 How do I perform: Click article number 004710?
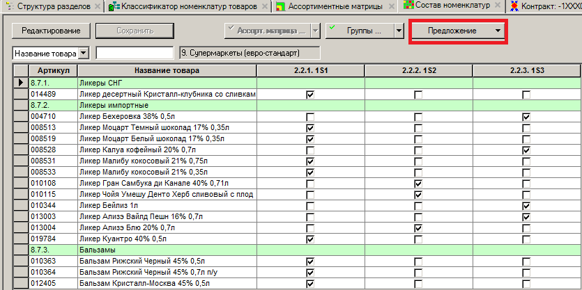[53, 117]
